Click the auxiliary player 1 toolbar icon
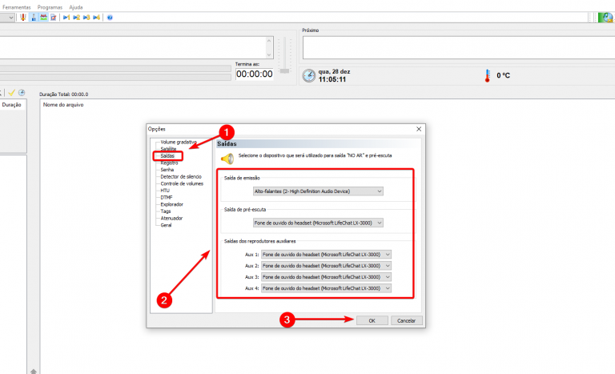Image resolution: width=615 pixels, height=374 pixels. point(66,17)
